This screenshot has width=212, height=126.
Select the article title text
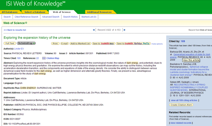pos(37,38)
